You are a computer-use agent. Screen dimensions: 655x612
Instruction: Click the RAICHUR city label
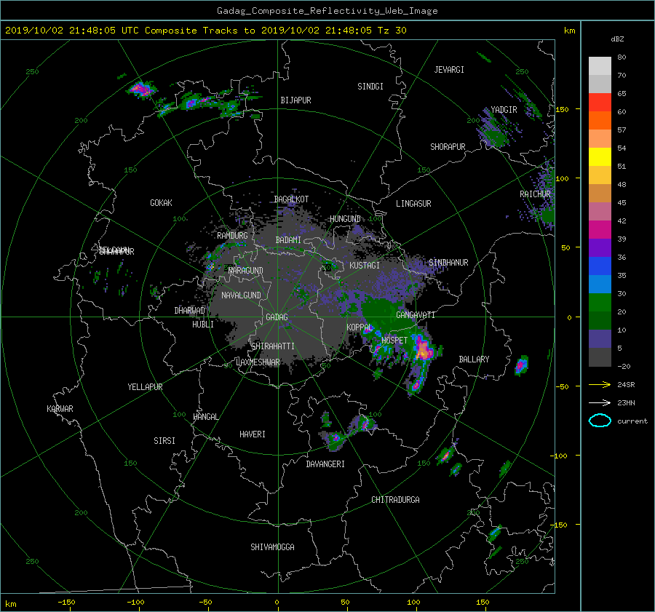pos(535,194)
